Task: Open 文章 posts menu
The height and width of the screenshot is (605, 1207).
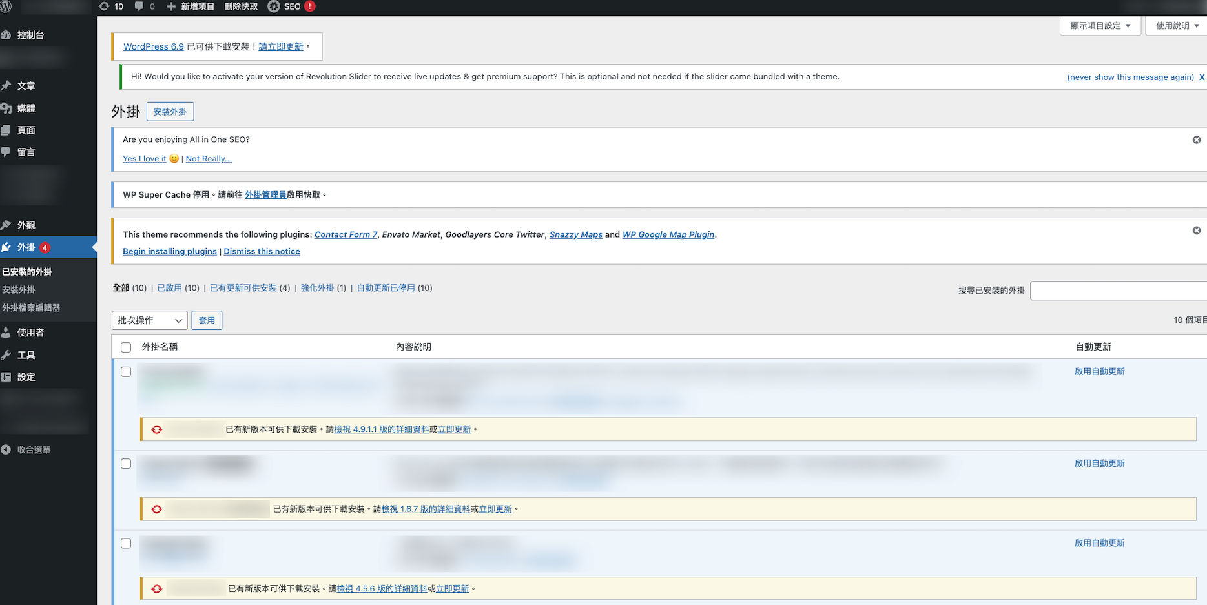Action: pyautogui.click(x=26, y=86)
